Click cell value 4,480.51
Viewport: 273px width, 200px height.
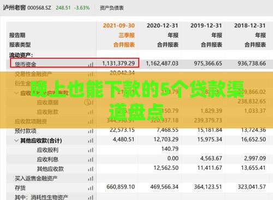tap(124, 139)
